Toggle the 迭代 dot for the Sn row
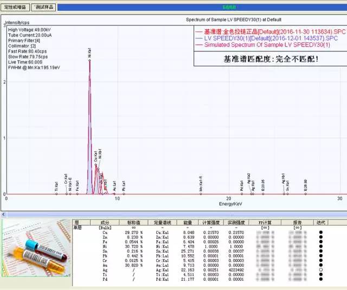This screenshot has width=347, height=290. click(321, 251)
